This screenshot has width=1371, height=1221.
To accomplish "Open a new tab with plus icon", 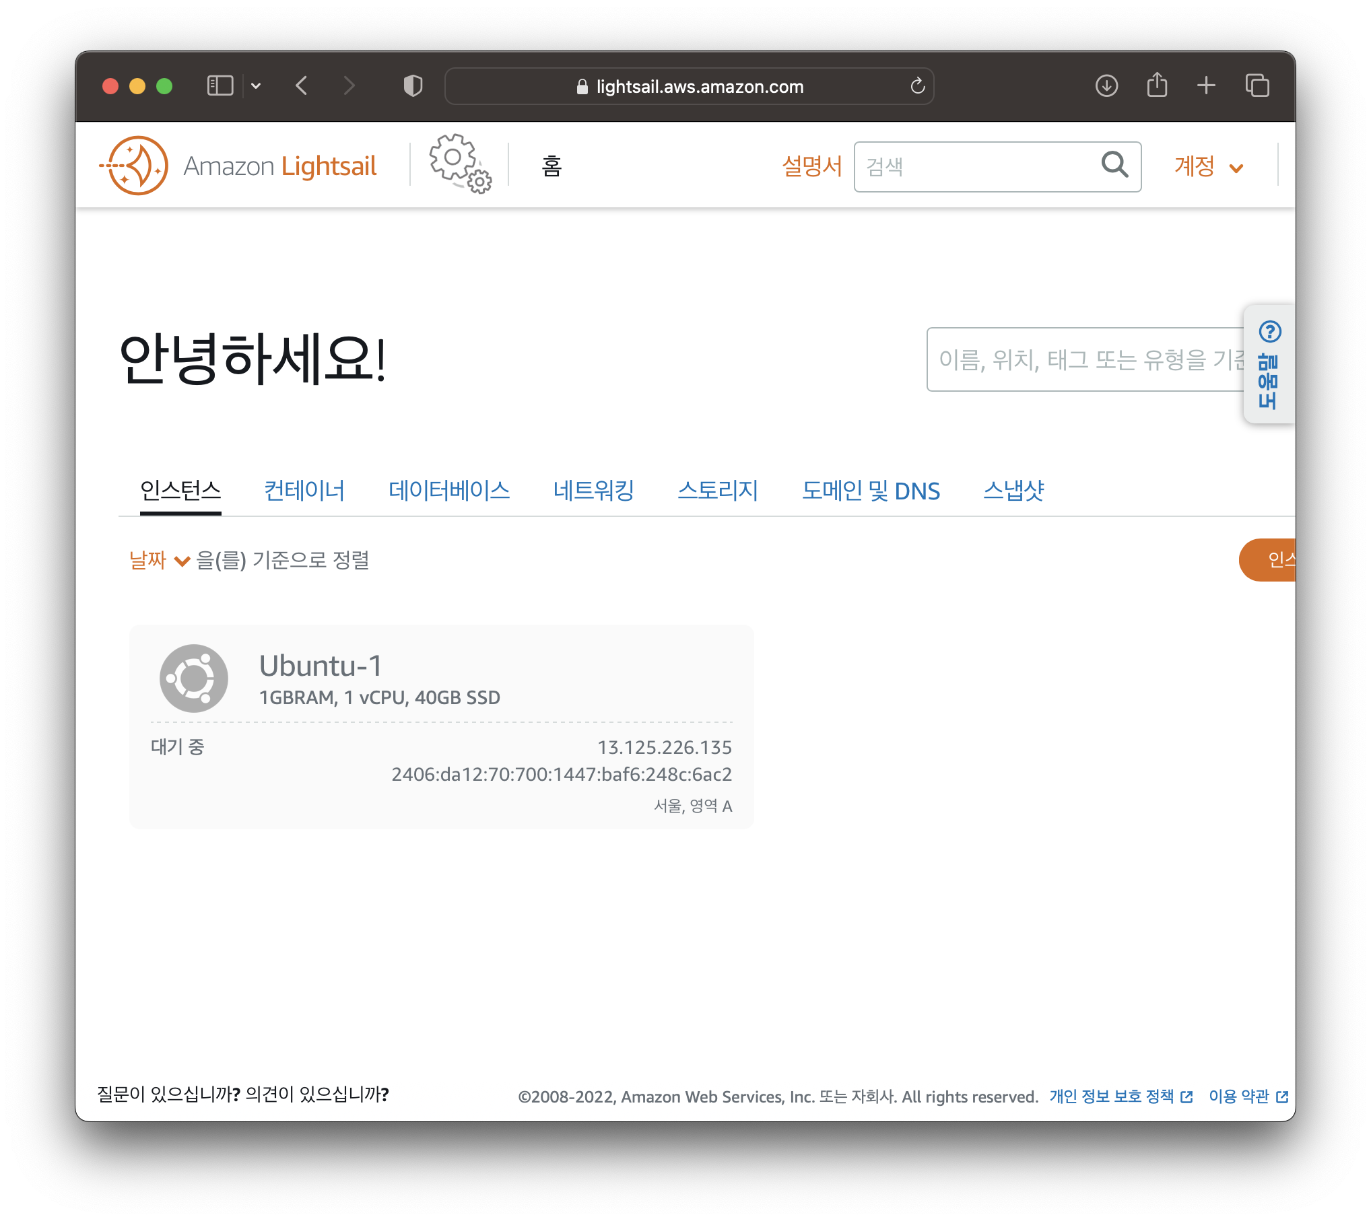I will [1206, 85].
